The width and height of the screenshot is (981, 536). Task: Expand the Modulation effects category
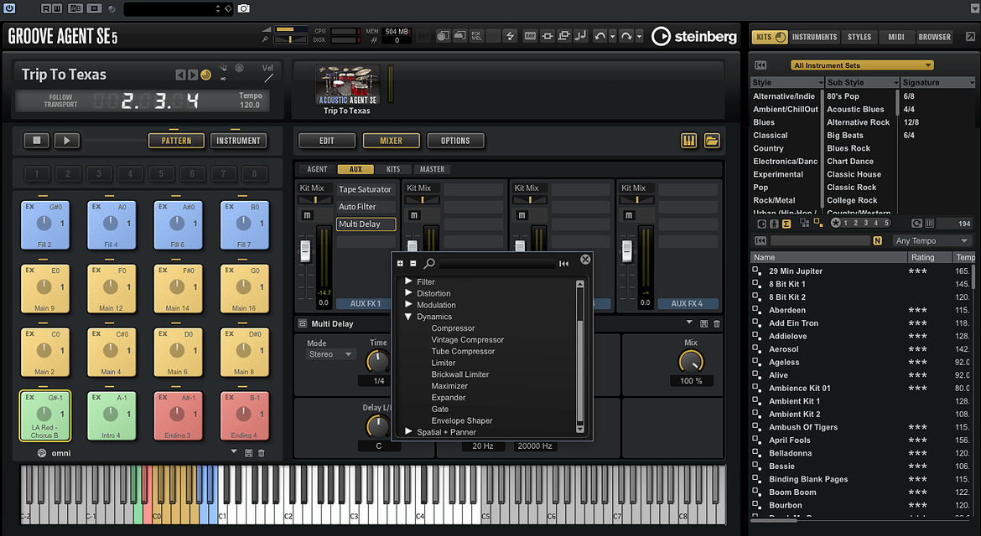[x=408, y=304]
